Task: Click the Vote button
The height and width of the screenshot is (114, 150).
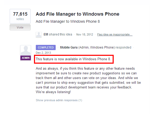Action: 20,27
